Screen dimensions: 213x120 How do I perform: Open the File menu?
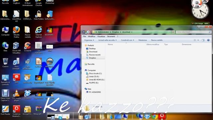pos(85,36)
